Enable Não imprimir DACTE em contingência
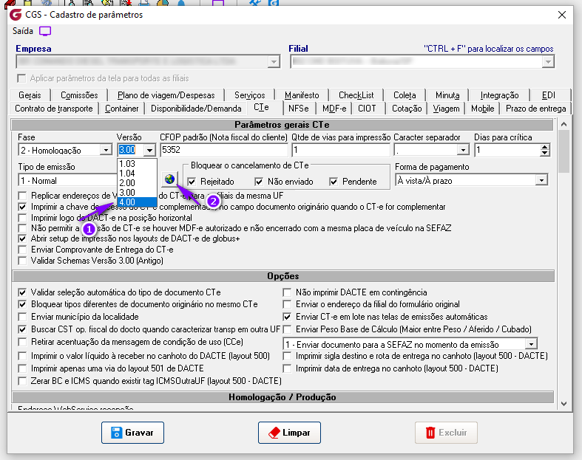The height and width of the screenshot is (460, 582). pyautogui.click(x=287, y=292)
